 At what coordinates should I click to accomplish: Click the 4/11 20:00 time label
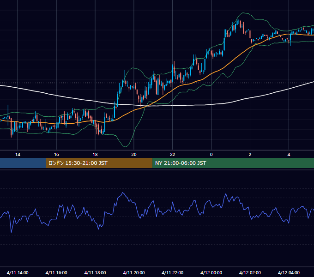coord(134,272)
